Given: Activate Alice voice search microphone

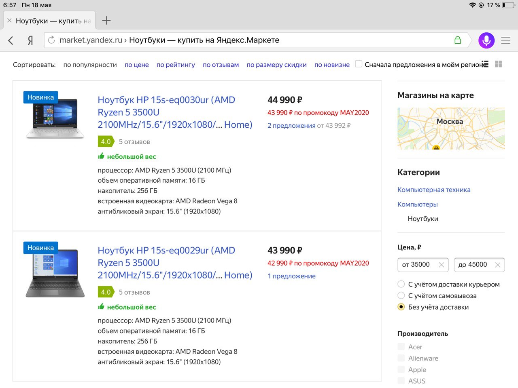Looking at the screenshot, I should pyautogui.click(x=486, y=40).
